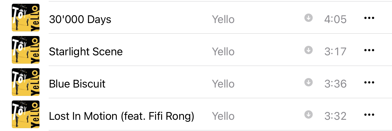The image size is (392, 131).
Task: Open artist Yello in the 30'000 Days row
Action: [223, 19]
